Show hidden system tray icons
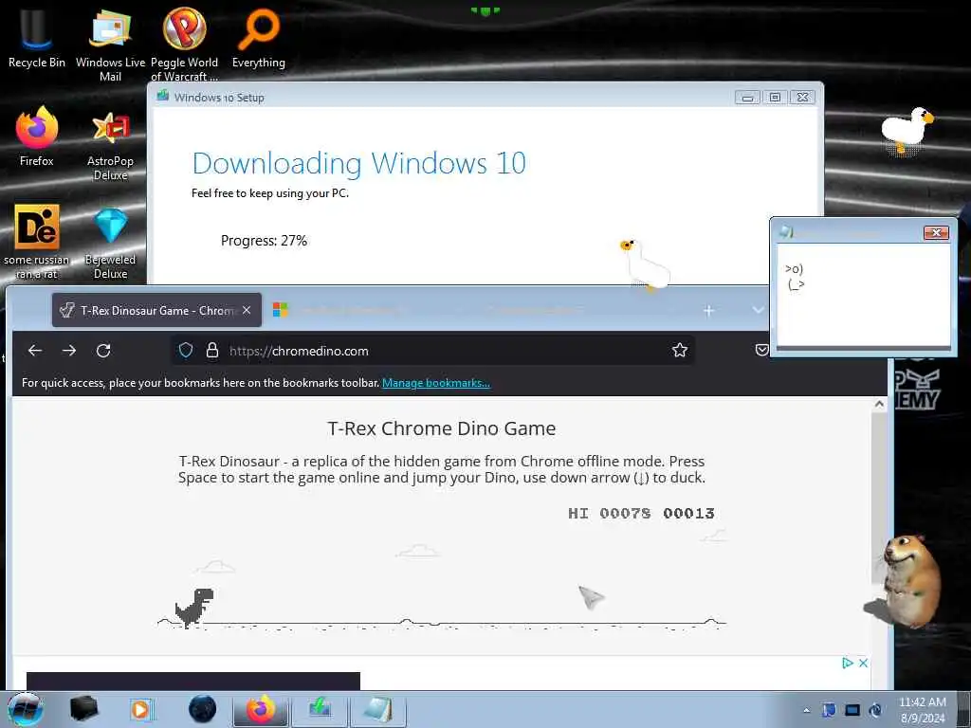Image resolution: width=971 pixels, height=728 pixels. [x=806, y=710]
